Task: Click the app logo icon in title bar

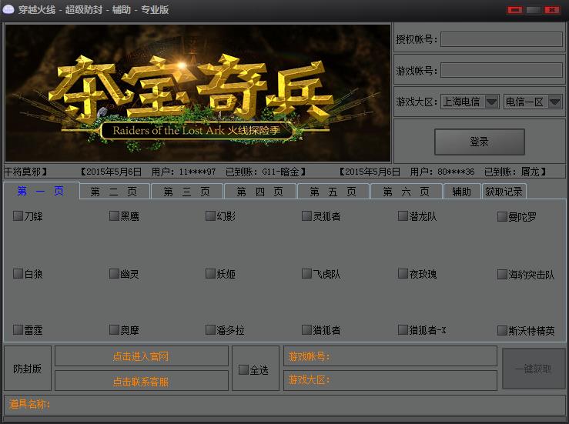Action: [8, 9]
